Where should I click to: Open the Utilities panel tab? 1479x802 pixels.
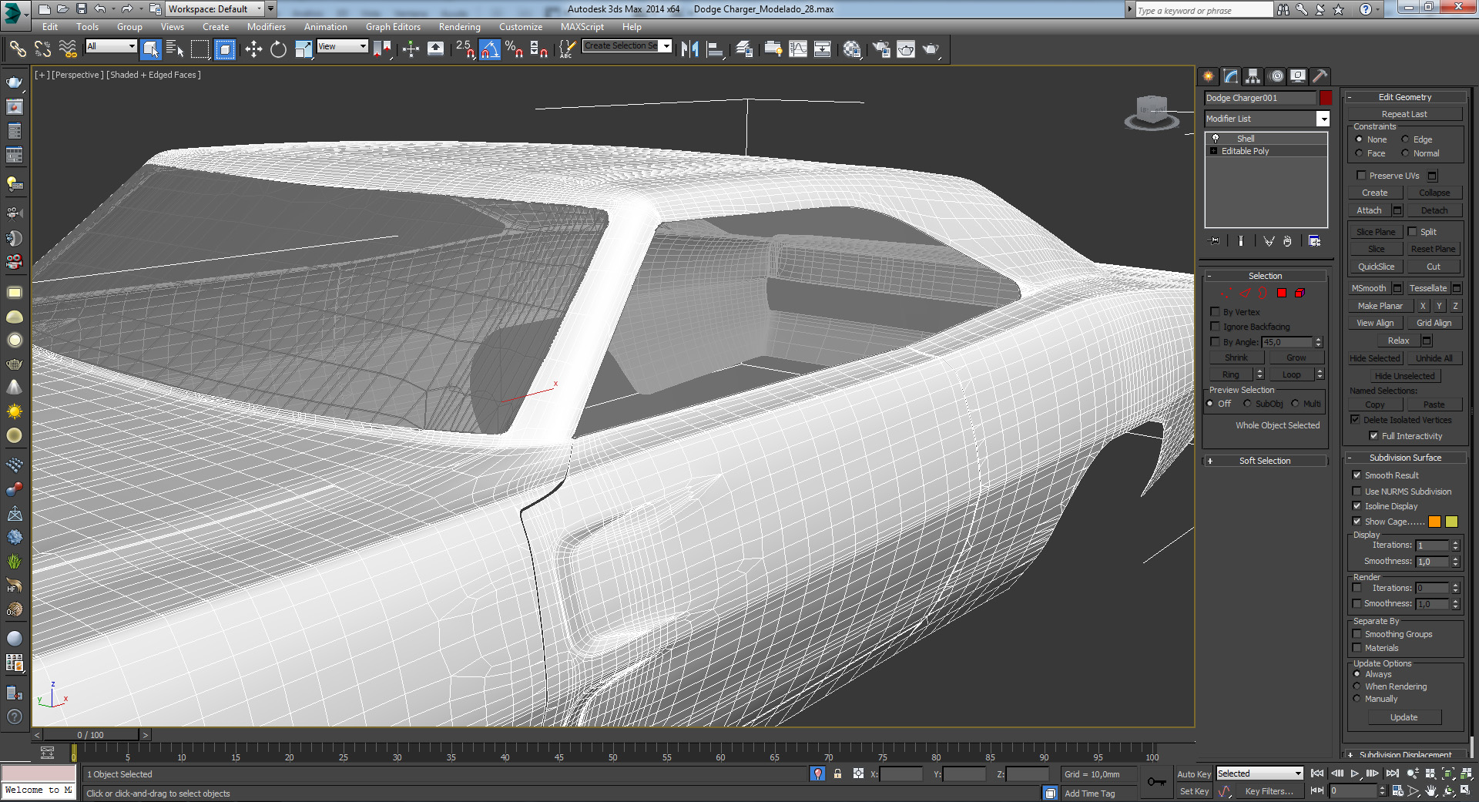pyautogui.click(x=1320, y=76)
